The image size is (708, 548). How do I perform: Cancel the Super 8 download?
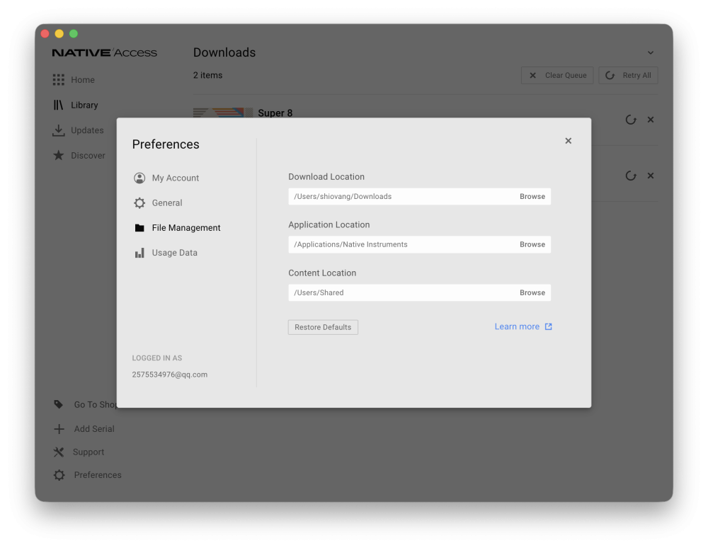(650, 120)
